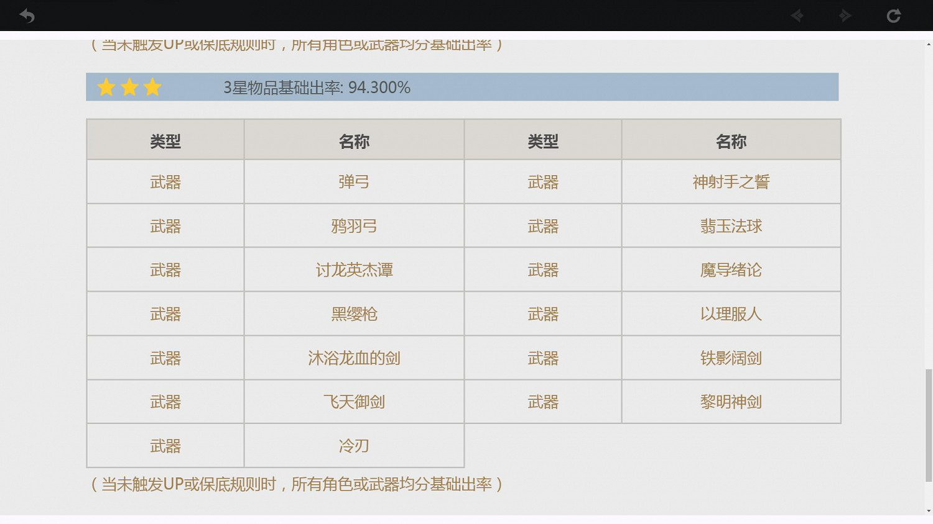The image size is (933, 524).
Task: Select the weapon entry 弹弓
Action: tap(353, 181)
